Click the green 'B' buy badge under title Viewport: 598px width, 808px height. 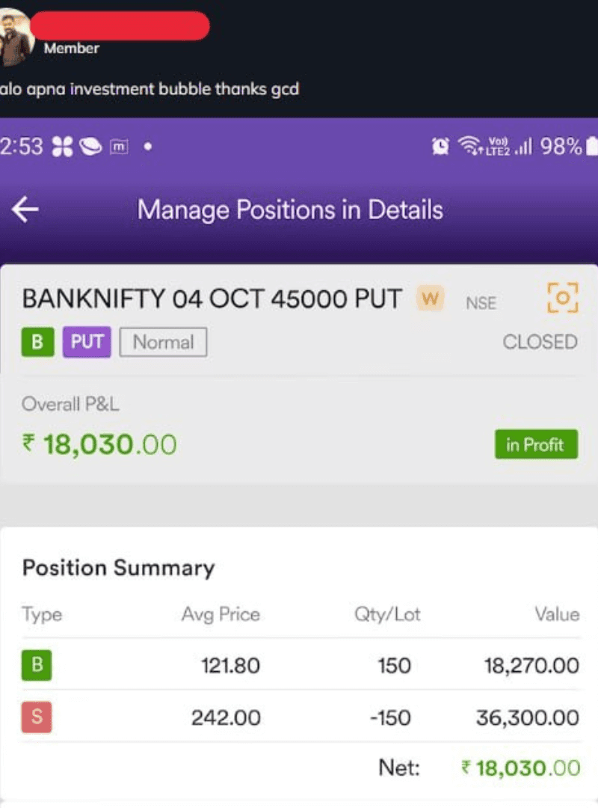(37, 343)
